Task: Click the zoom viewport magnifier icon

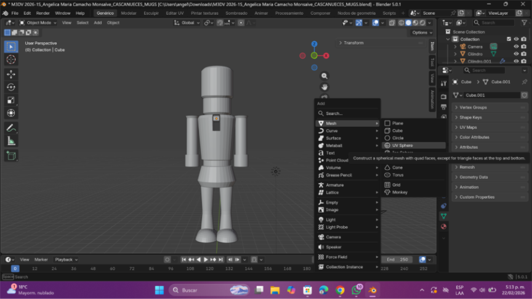Action: coord(324,76)
